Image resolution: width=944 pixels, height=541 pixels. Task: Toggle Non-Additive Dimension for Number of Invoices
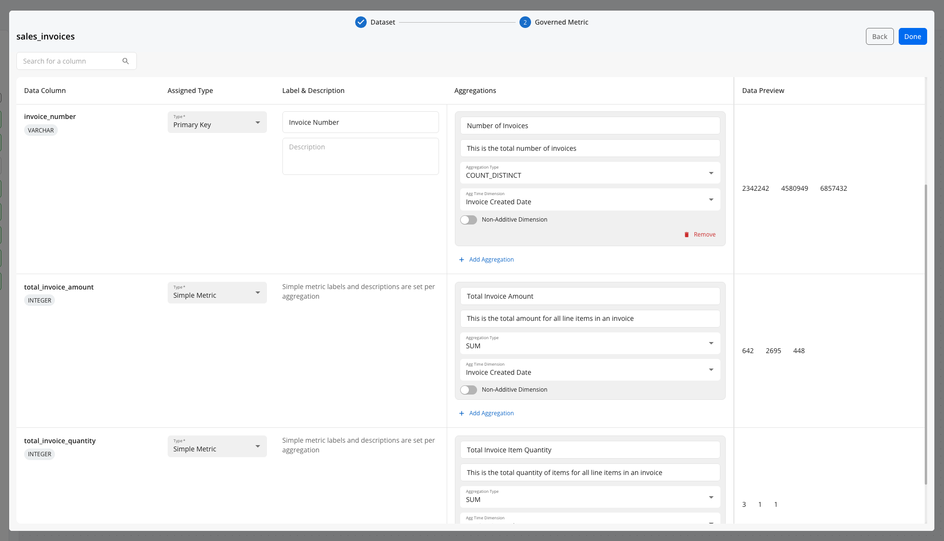click(x=468, y=220)
